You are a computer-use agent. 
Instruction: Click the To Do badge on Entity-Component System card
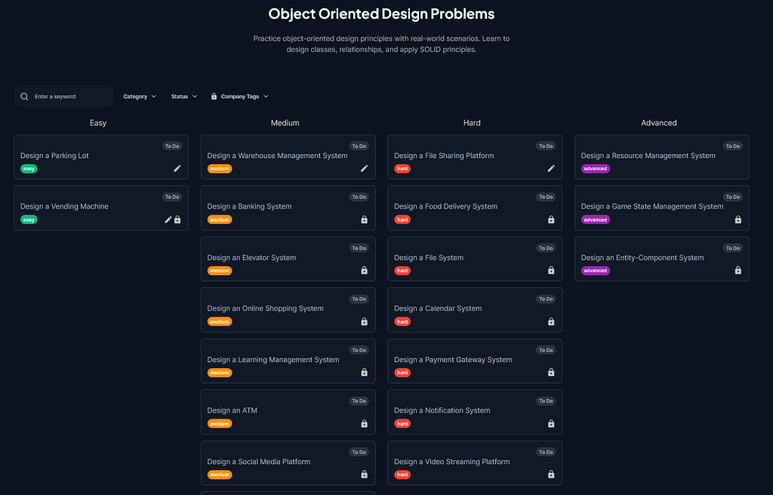(732, 248)
